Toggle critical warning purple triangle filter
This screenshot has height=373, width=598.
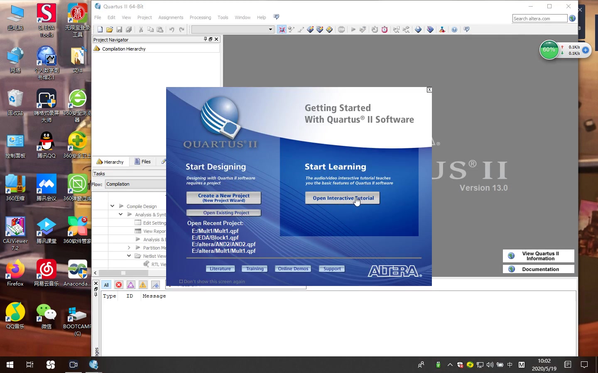[131, 285]
